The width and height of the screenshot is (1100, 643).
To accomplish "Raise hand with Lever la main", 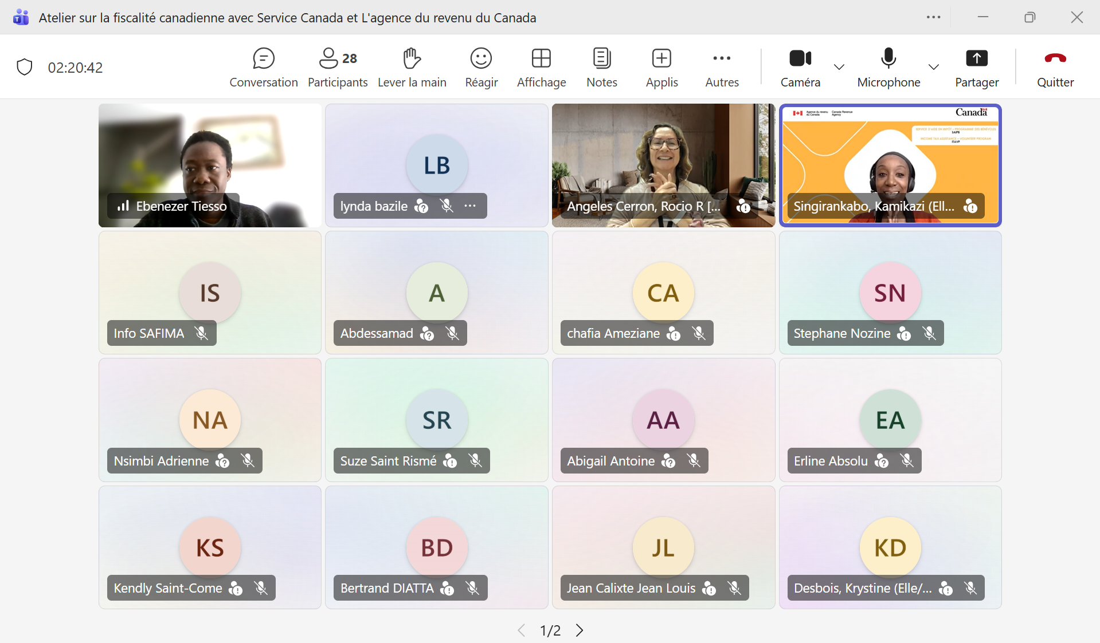I will pos(412,68).
